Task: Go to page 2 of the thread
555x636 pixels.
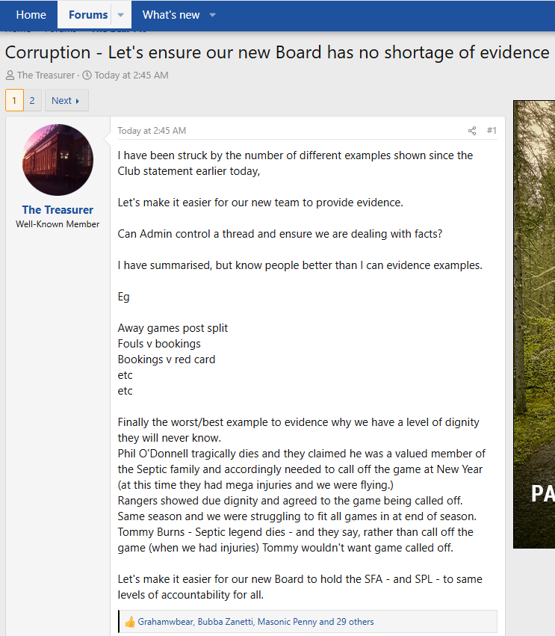Action: point(32,100)
